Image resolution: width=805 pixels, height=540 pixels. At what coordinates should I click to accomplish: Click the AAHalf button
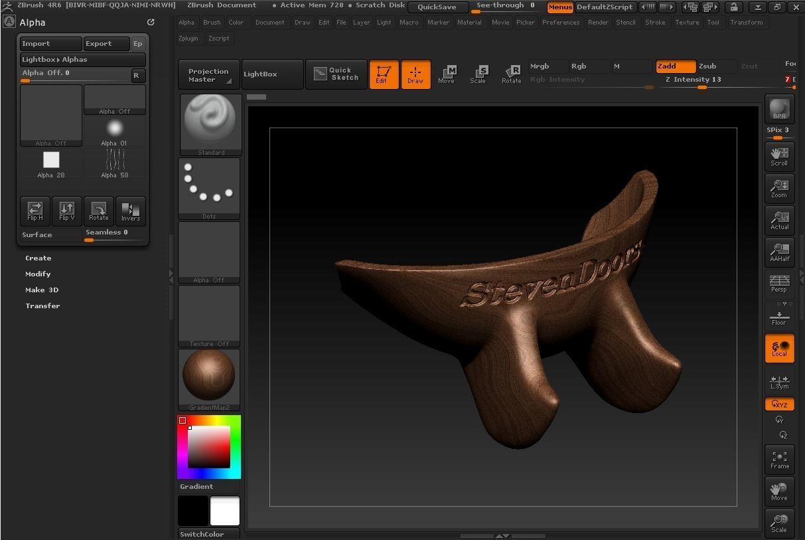tap(779, 252)
